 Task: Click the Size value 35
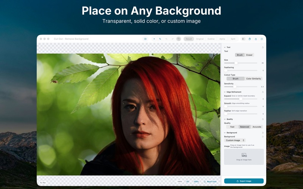point(262,63)
